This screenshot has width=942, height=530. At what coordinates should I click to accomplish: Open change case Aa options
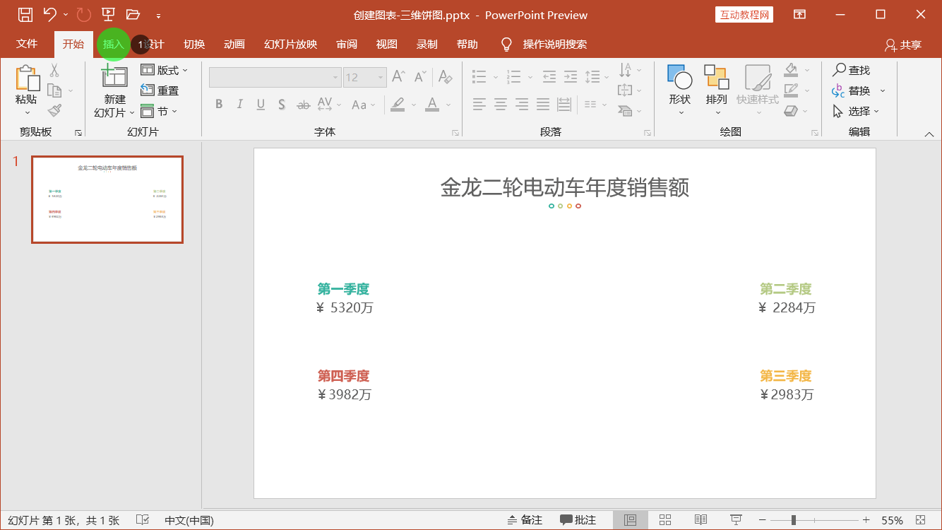click(x=364, y=105)
